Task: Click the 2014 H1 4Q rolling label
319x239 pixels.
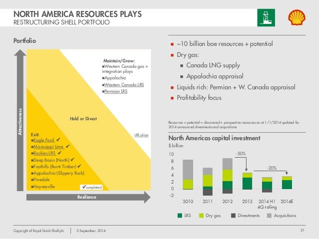Action: pos(267,204)
